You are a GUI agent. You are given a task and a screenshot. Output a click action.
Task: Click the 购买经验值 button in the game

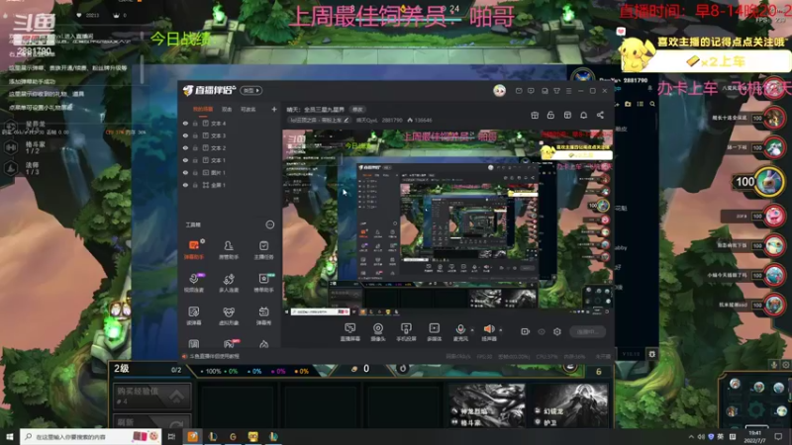(x=152, y=396)
